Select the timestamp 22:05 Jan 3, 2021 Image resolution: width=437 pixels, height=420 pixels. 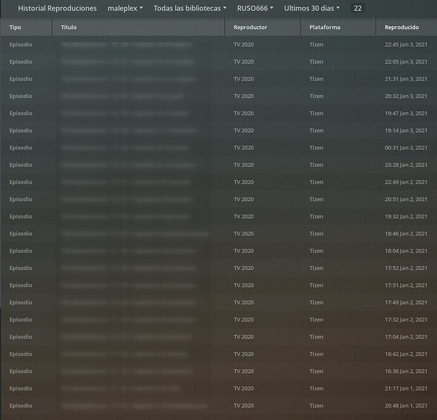click(x=406, y=62)
